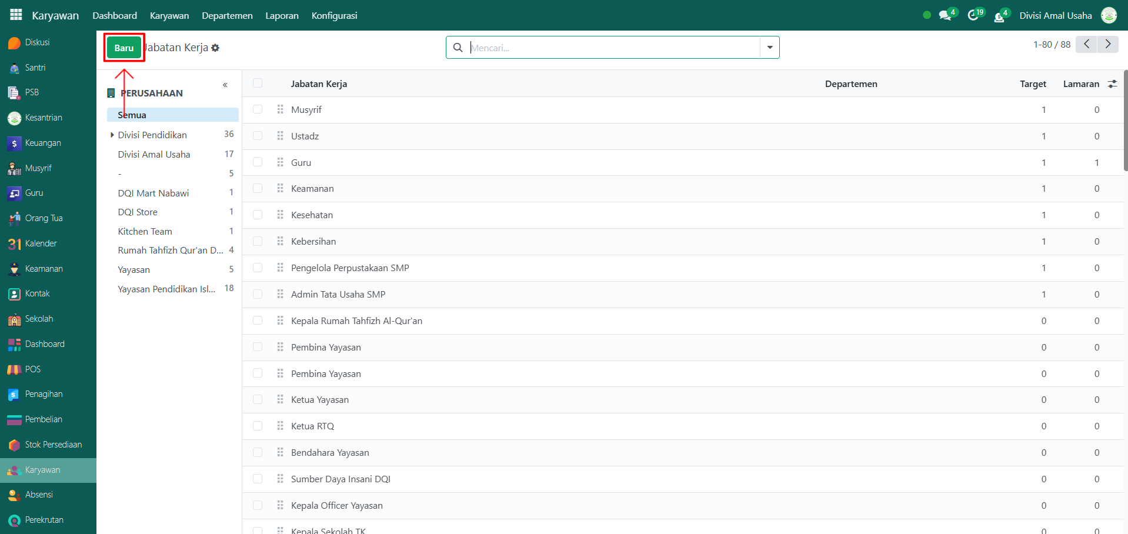Open the search options dropdown arrow

[769, 48]
